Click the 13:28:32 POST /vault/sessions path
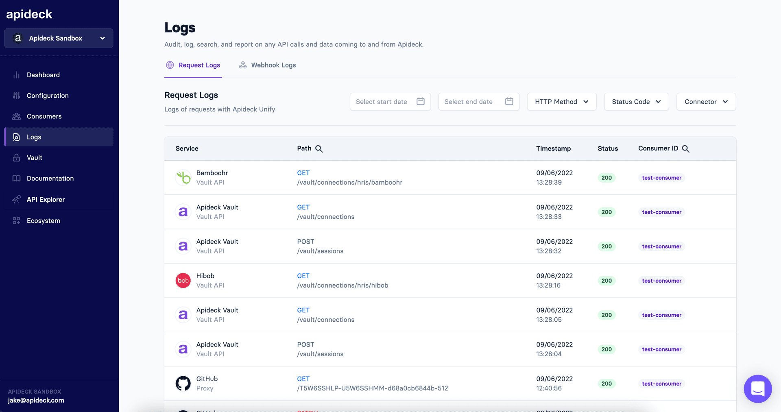 pyautogui.click(x=320, y=251)
